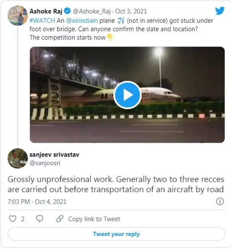Open the #WATCH hashtag link

tap(42, 21)
